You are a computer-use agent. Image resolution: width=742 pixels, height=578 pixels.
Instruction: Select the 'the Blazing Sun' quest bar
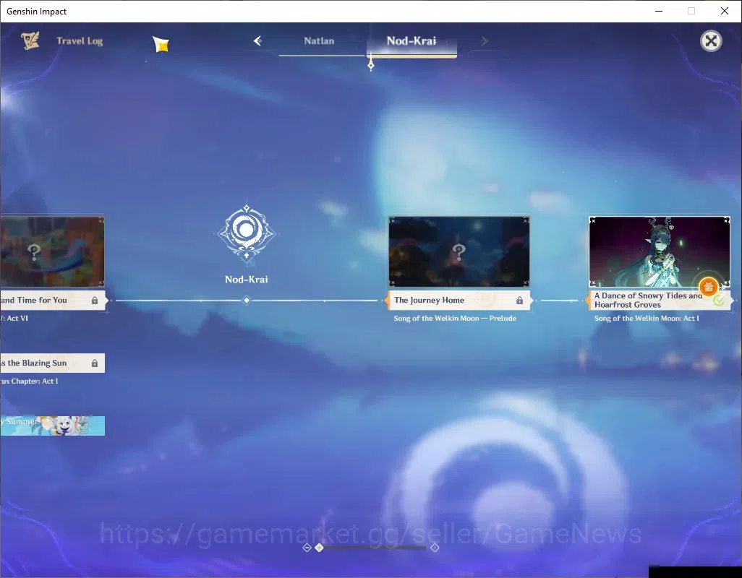[52, 363]
